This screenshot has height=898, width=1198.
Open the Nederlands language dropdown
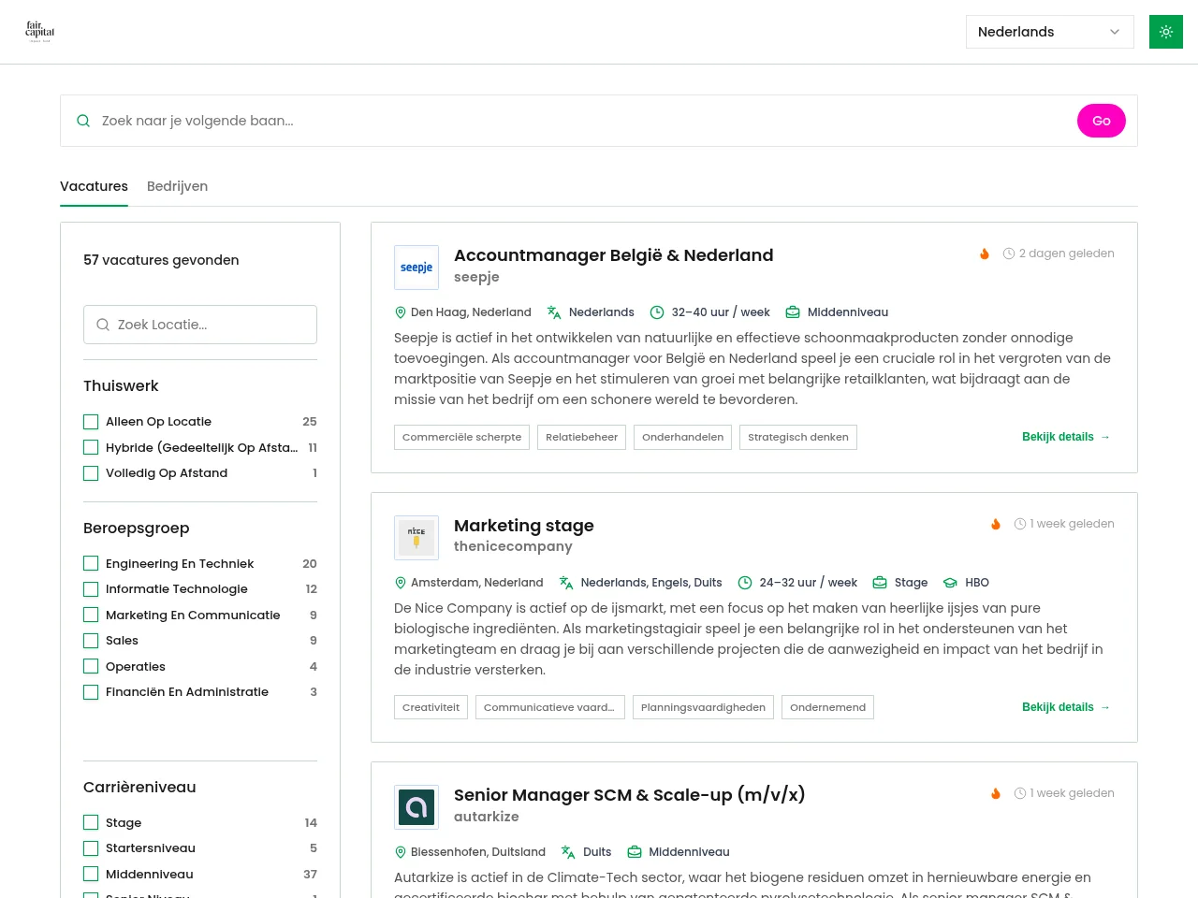click(1050, 32)
